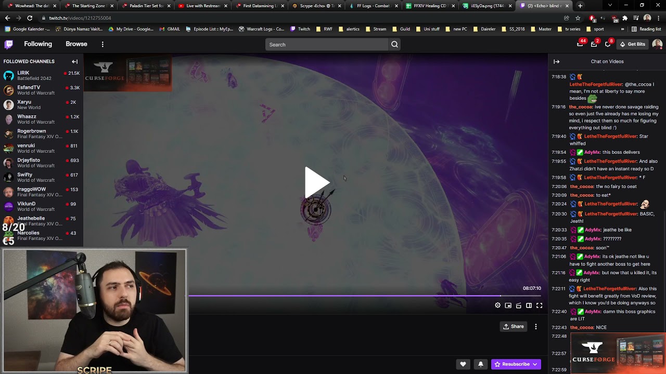Viewport: 666px width, 374px height.
Task: Open the browser extensions puzzle icon
Action: pos(625,18)
